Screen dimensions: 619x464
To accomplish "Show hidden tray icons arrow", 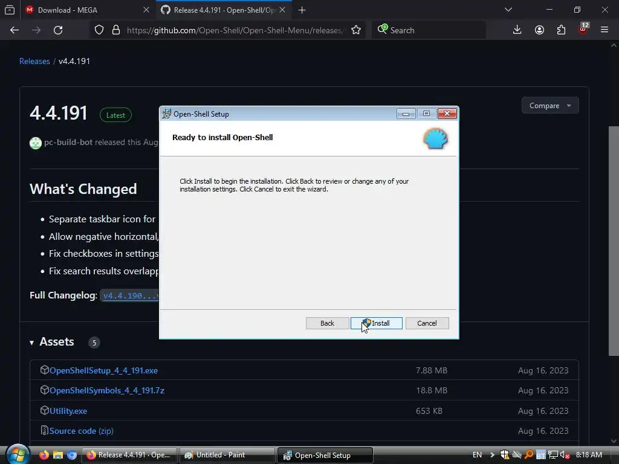I will click(x=492, y=455).
